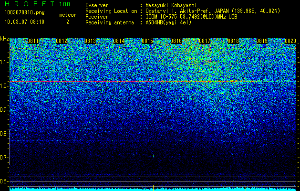Screen dimensions: 300x191
Task: Click the 1.0 frequency axis label
Action: [4, 86]
